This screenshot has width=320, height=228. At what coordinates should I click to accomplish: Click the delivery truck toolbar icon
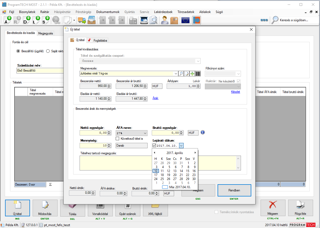(x=82, y=20)
